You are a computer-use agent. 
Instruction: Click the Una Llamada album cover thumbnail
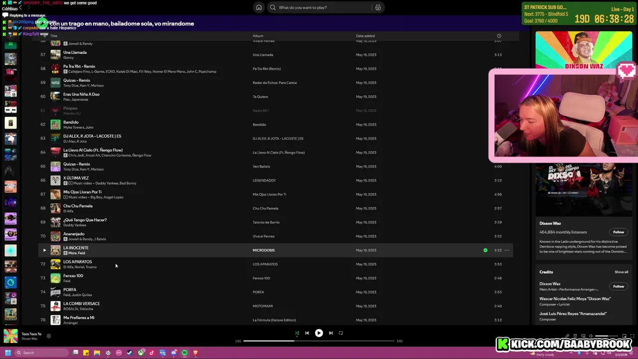pos(55,55)
